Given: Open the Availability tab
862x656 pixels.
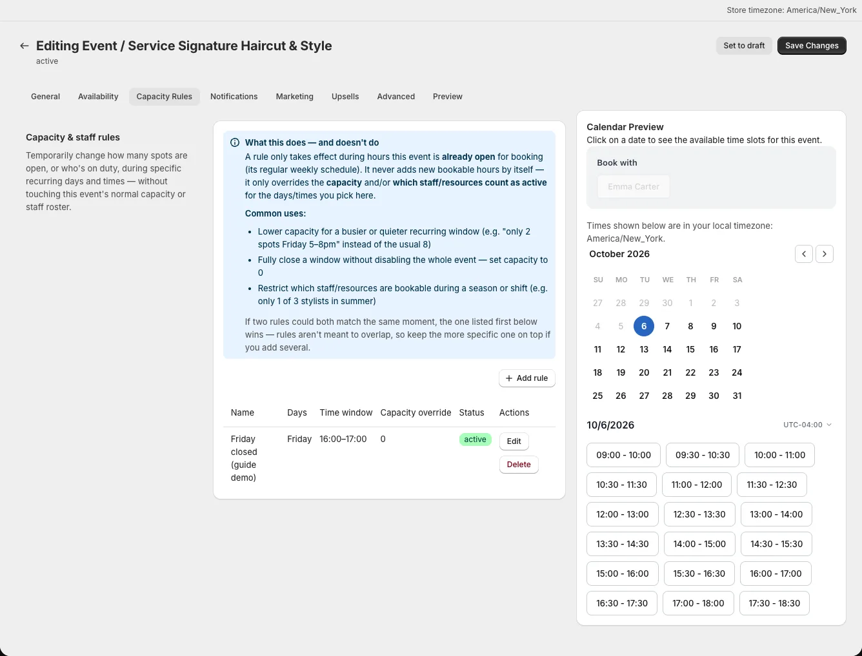Looking at the screenshot, I should tap(98, 97).
